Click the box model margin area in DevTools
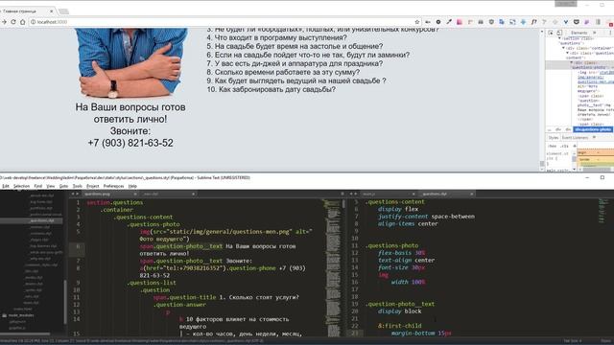The width and height of the screenshot is (614, 345). coord(595,152)
